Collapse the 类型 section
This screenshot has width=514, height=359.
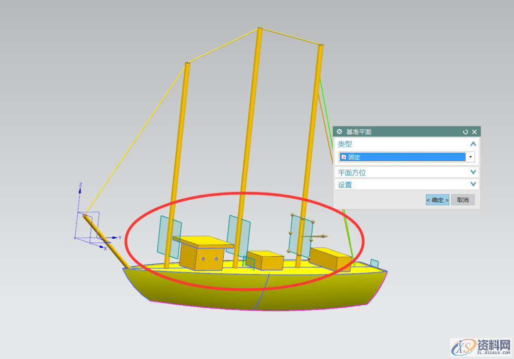[473, 144]
